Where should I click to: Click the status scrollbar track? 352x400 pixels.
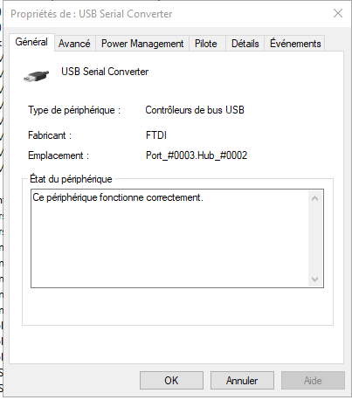[314, 239]
